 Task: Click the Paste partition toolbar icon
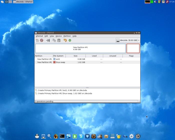coord(59,40)
